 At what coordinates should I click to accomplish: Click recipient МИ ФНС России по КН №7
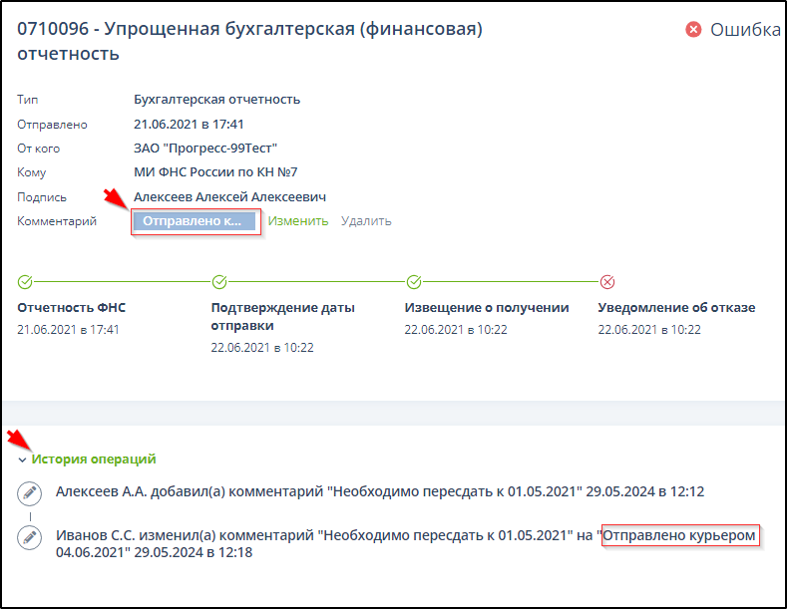[215, 172]
